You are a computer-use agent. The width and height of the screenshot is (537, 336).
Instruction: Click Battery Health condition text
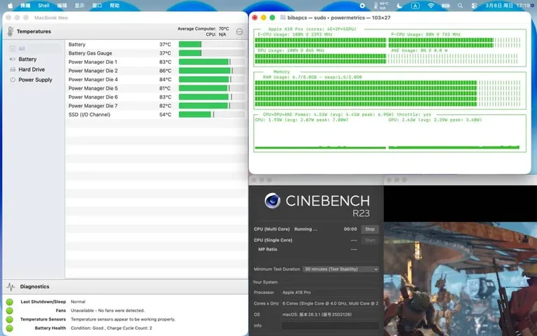coord(111,328)
